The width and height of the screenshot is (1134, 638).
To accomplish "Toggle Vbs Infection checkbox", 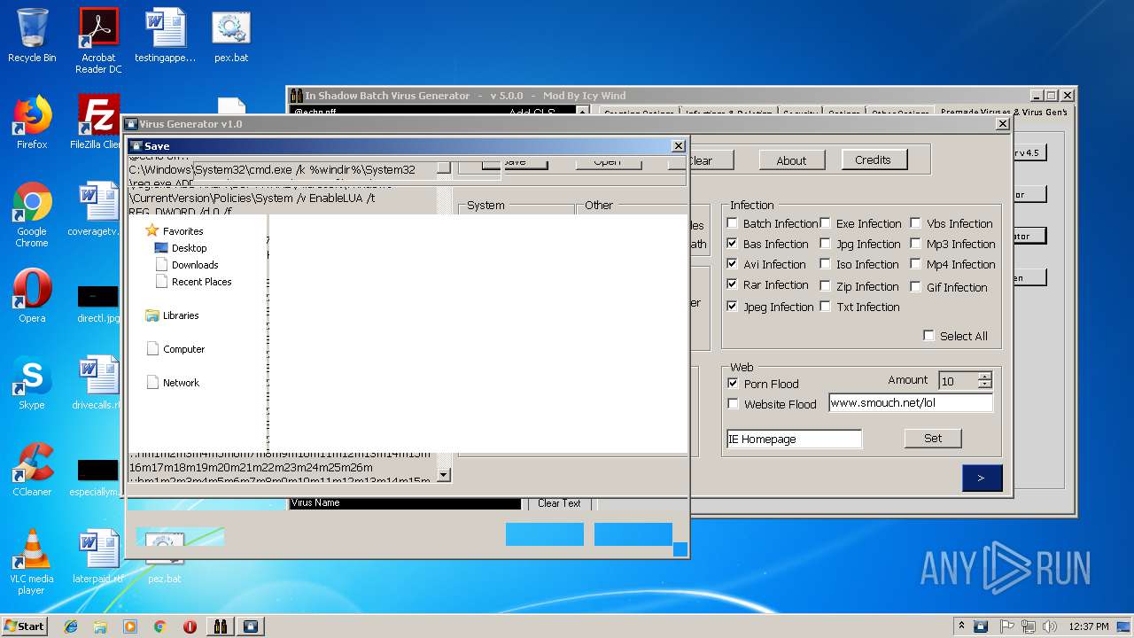I will (x=915, y=223).
